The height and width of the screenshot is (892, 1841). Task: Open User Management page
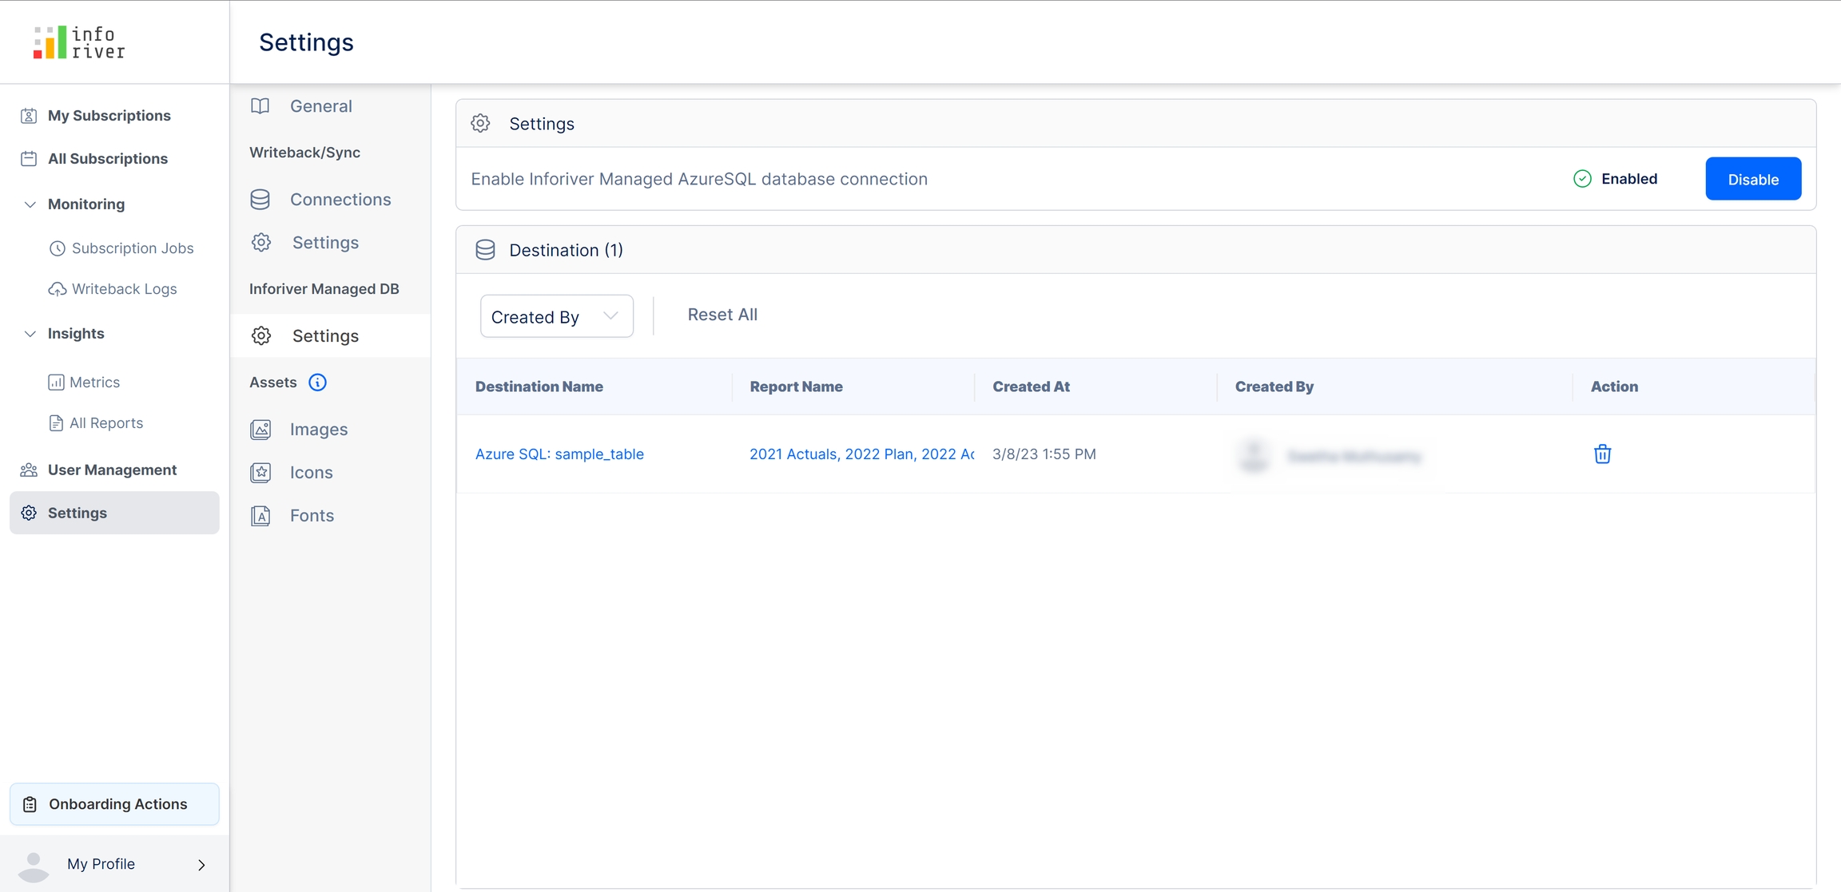112,470
